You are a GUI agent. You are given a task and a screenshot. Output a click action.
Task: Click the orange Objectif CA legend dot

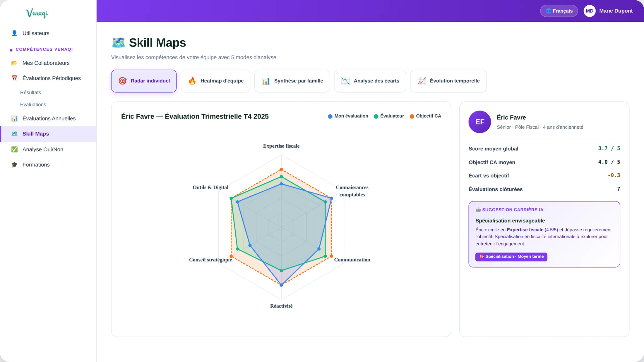(412, 116)
